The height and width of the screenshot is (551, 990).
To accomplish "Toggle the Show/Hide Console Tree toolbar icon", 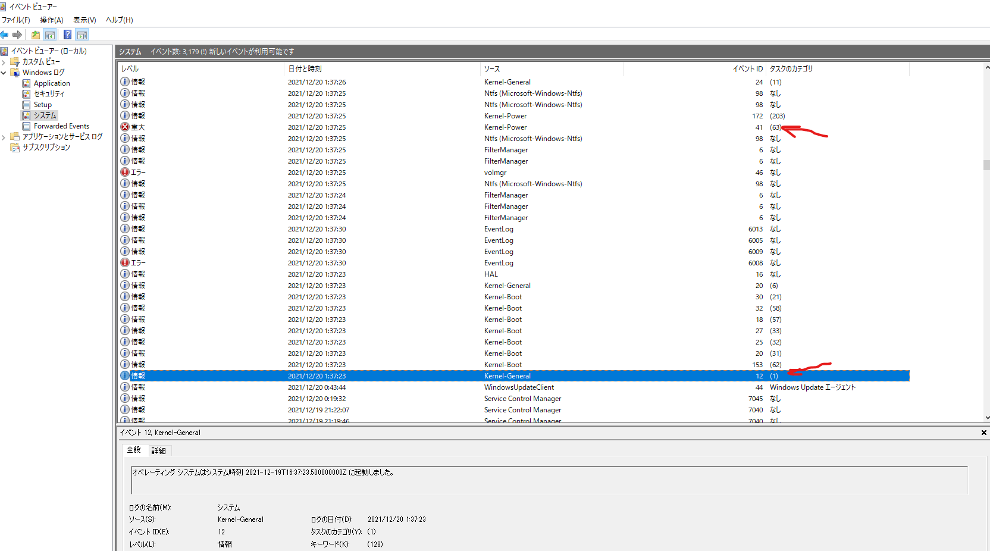I will 50,35.
